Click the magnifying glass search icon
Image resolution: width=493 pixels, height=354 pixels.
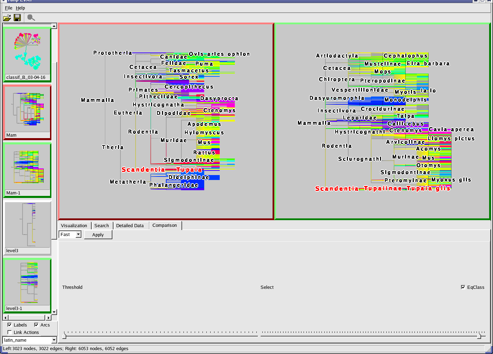[31, 18]
